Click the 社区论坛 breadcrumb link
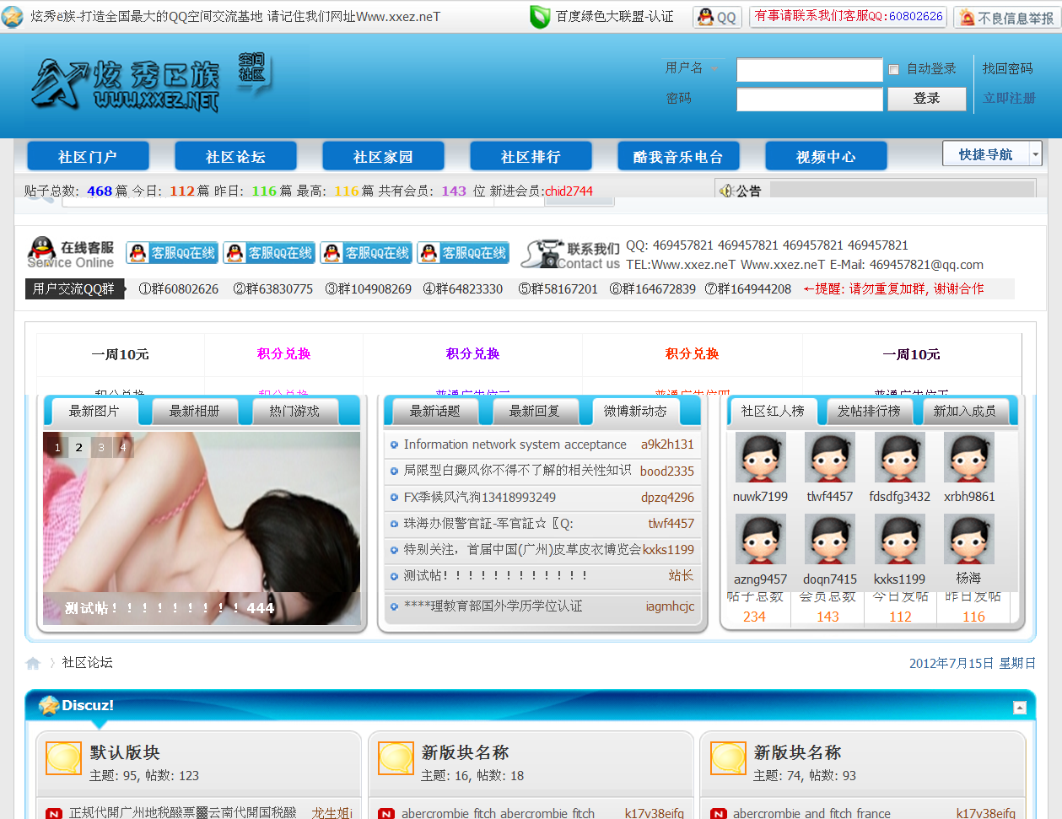The width and height of the screenshot is (1062, 819). pyautogui.click(x=87, y=663)
